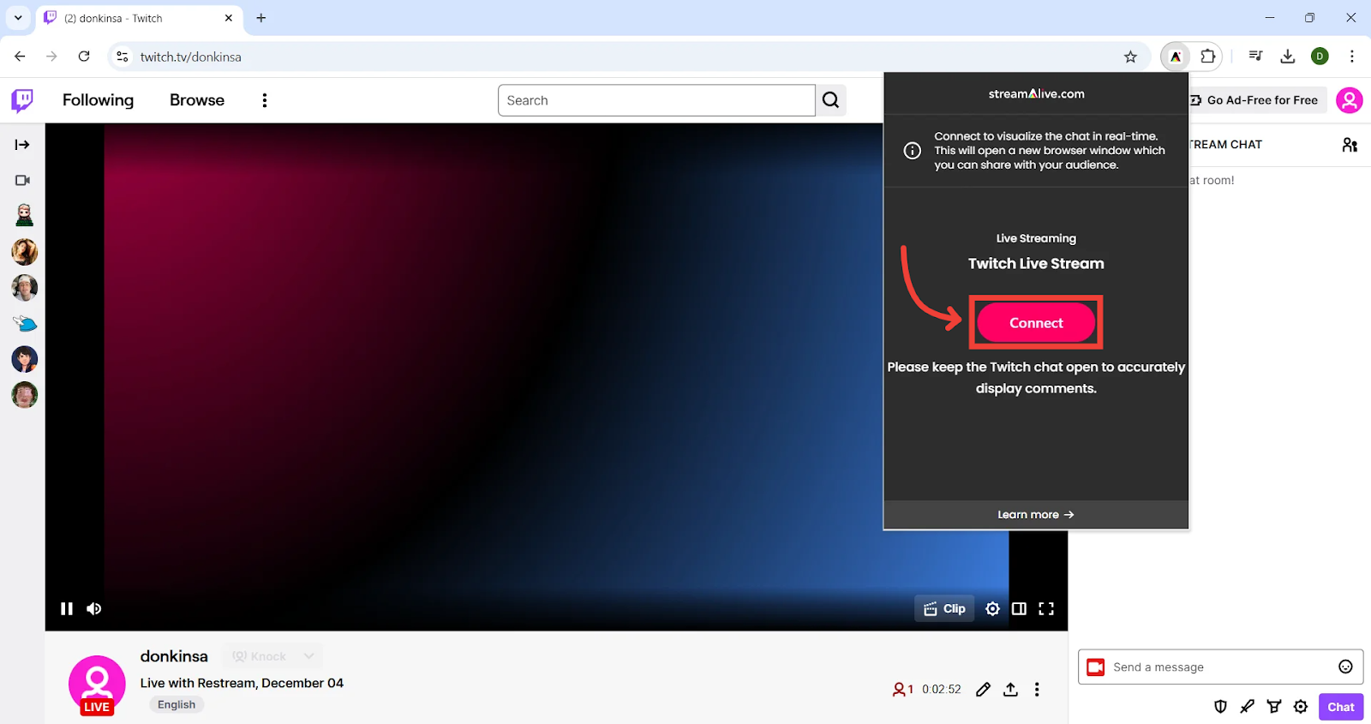Screen dimensions: 1371x724
Task: Click the StreamAlive extension toolbar icon
Action: pyautogui.click(x=1176, y=57)
